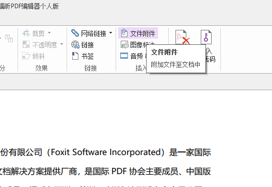
Task: Click the 链接 globe icon
Action: tap(75, 44)
